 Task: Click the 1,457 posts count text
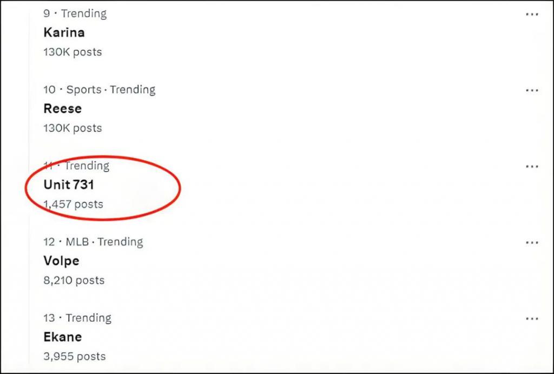coord(73,205)
